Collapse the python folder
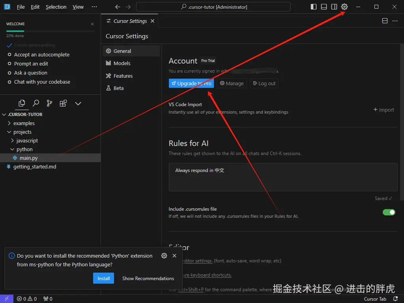This screenshot has width=404, height=303. tap(50, 150)
